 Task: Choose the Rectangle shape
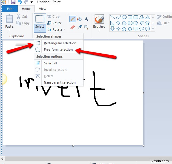click(130, 17)
